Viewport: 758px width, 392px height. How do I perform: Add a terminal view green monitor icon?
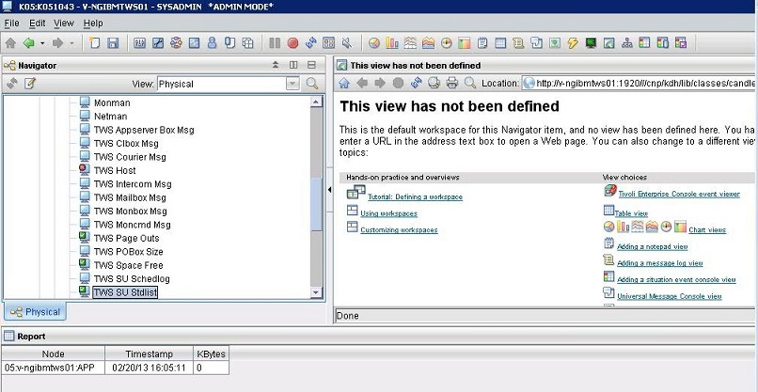point(591,43)
